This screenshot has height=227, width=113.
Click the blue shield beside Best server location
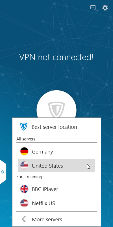(24, 127)
